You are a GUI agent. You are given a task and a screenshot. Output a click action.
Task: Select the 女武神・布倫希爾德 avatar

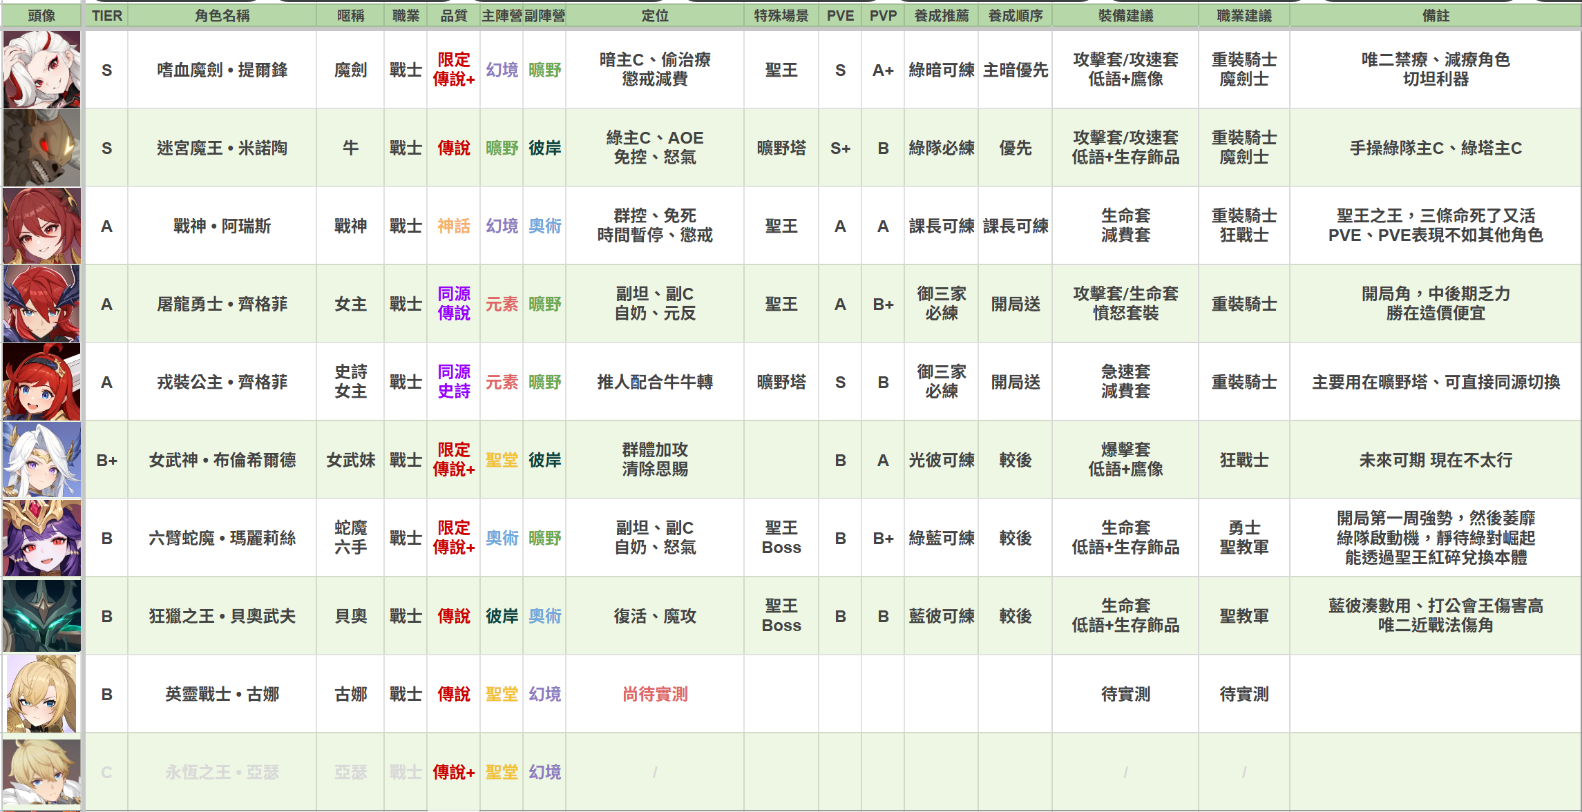coord(41,460)
